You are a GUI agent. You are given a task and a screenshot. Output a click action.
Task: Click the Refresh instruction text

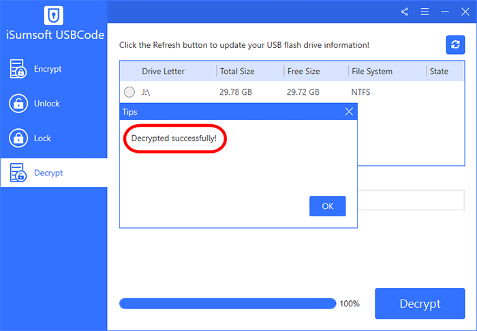(x=244, y=45)
